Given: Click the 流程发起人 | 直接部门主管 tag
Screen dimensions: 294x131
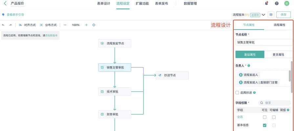Looking at the screenshot, I should (258, 83).
